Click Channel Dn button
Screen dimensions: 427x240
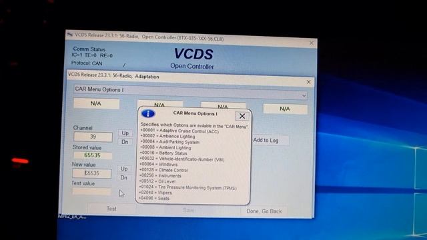click(125, 142)
